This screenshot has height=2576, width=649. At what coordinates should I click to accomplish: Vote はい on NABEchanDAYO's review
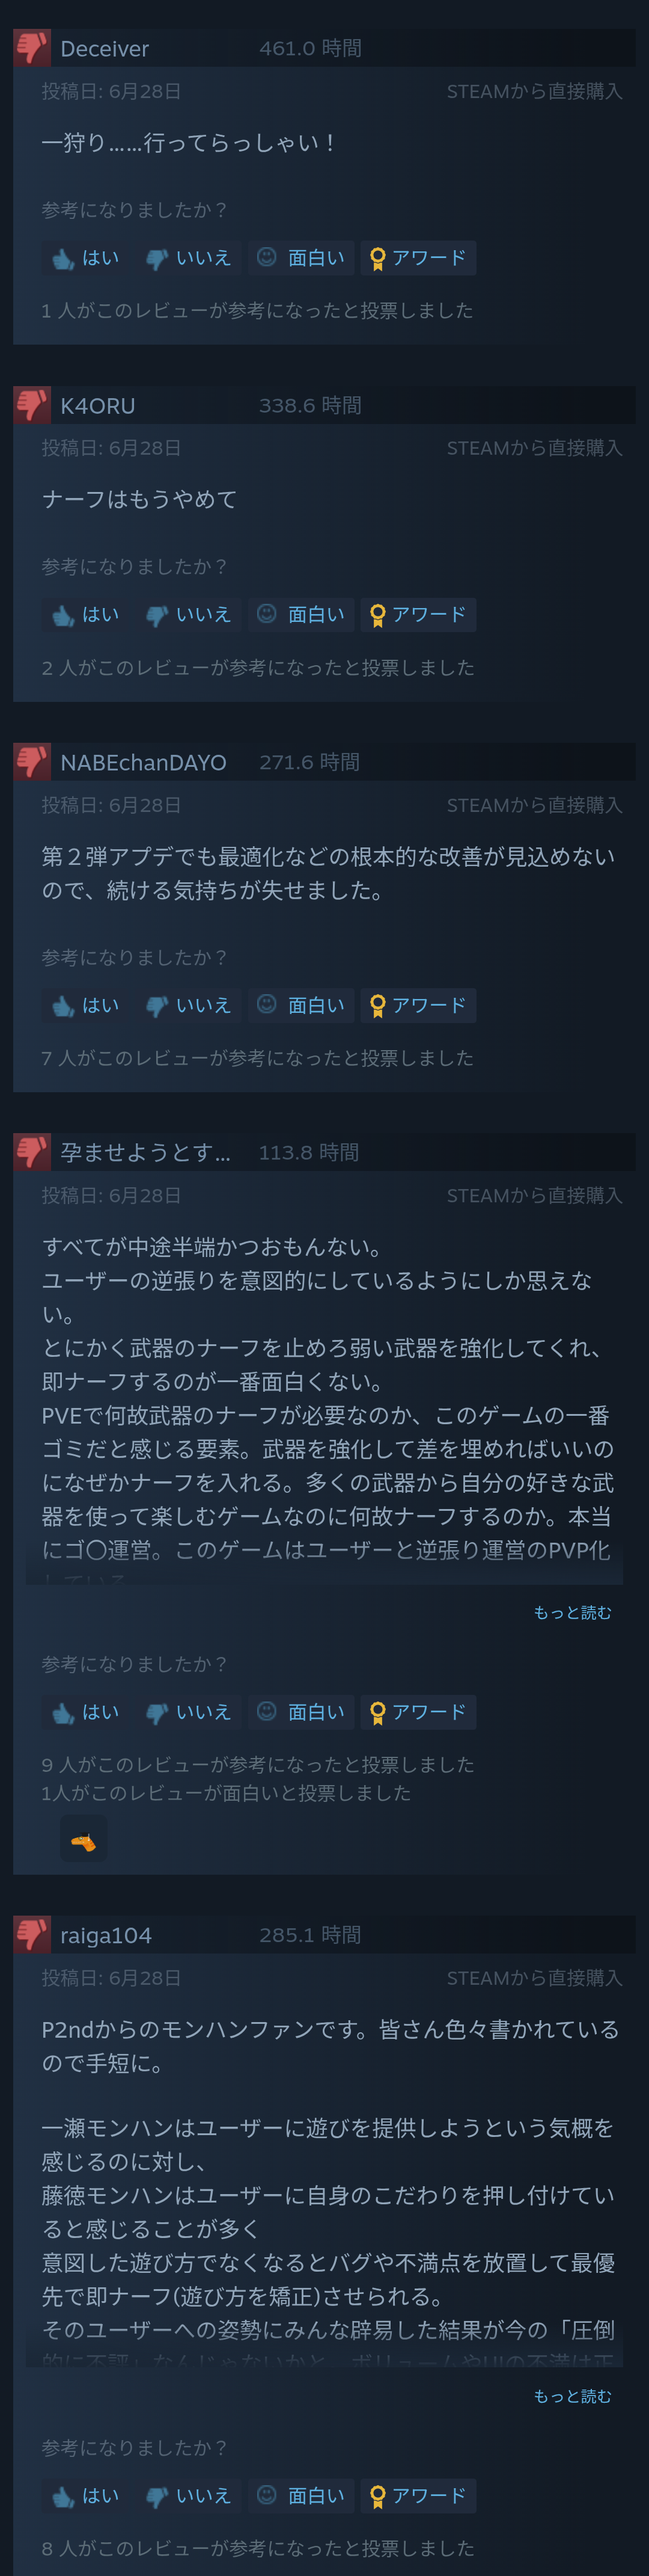(x=86, y=1005)
